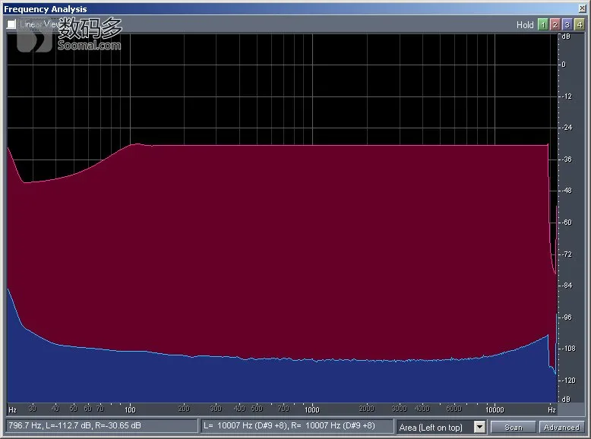The height and width of the screenshot is (439, 591).
Task: Click the -120 dB scale label
Action: [568, 381]
